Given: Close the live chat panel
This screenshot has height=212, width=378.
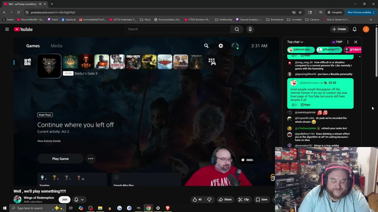Looking at the screenshot, I should [x=356, y=42].
